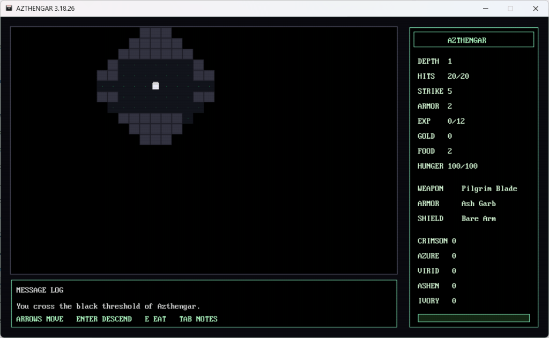Click the maximize window button

510,9
